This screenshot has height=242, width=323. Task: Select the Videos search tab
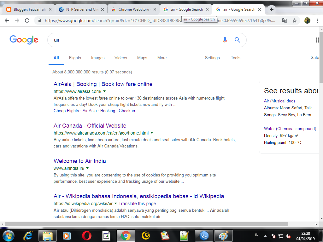[x=121, y=58]
